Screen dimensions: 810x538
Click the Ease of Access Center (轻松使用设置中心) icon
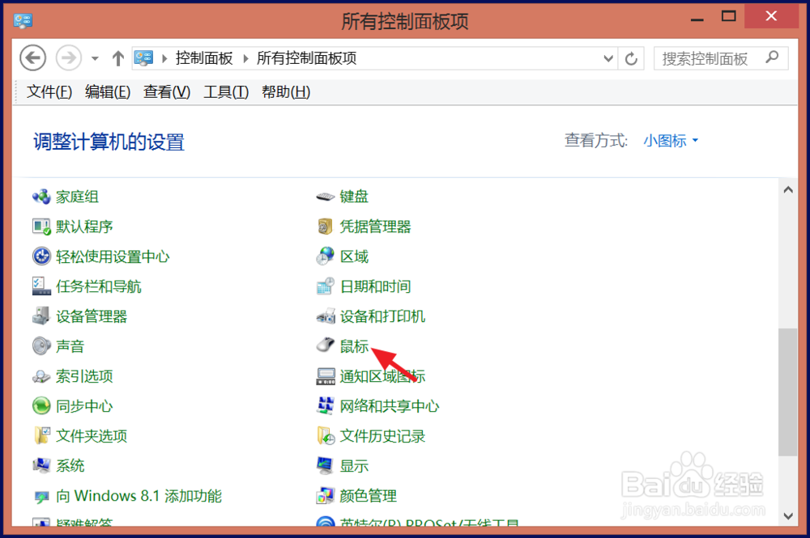click(x=41, y=256)
